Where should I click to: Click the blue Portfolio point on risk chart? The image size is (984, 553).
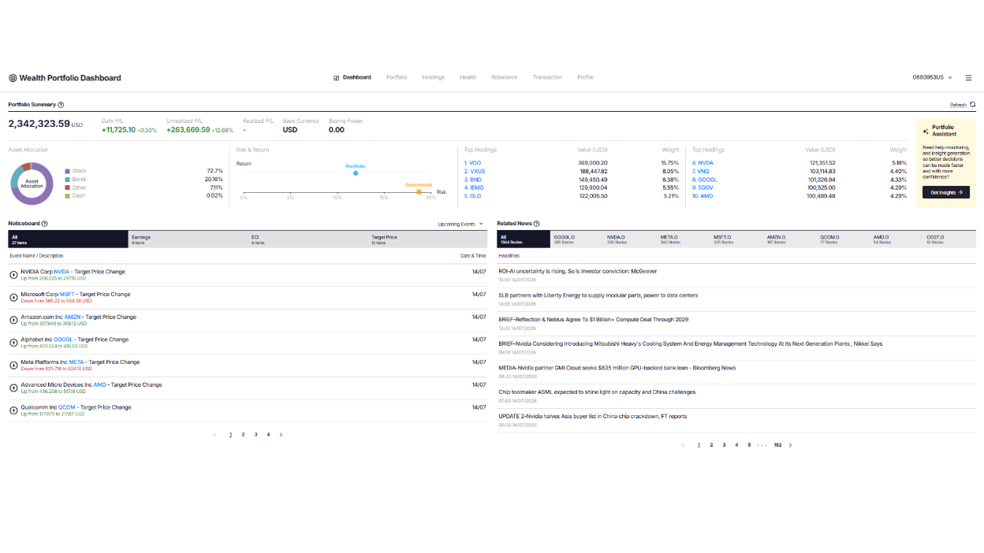tap(356, 173)
